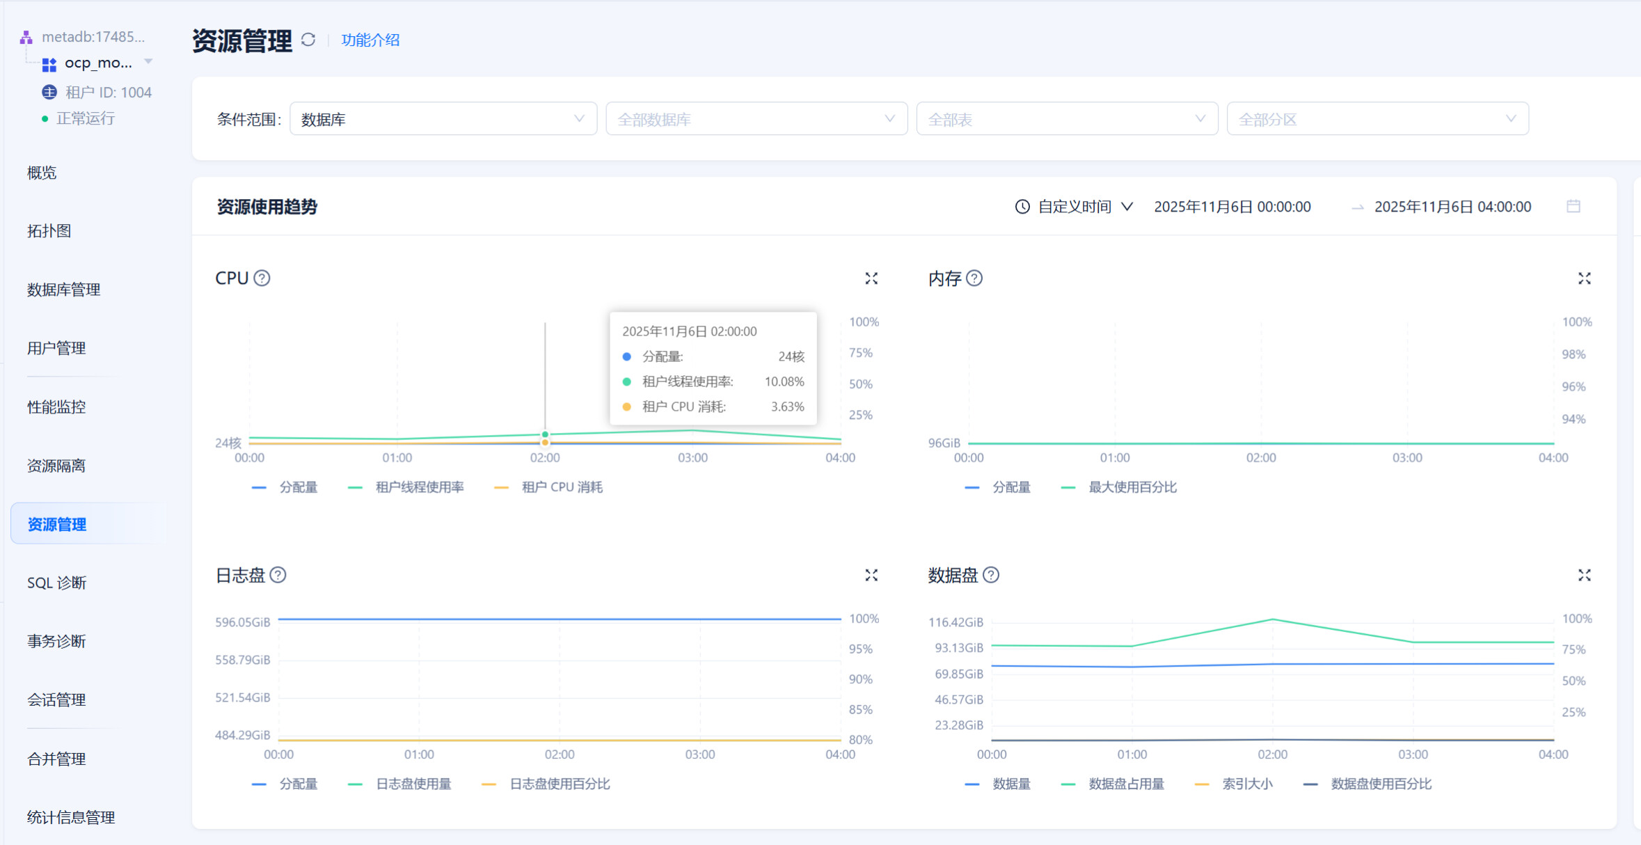Viewport: 1641px width, 845px height.
Task: Expand the CPU chart to fullscreen
Action: tap(871, 278)
